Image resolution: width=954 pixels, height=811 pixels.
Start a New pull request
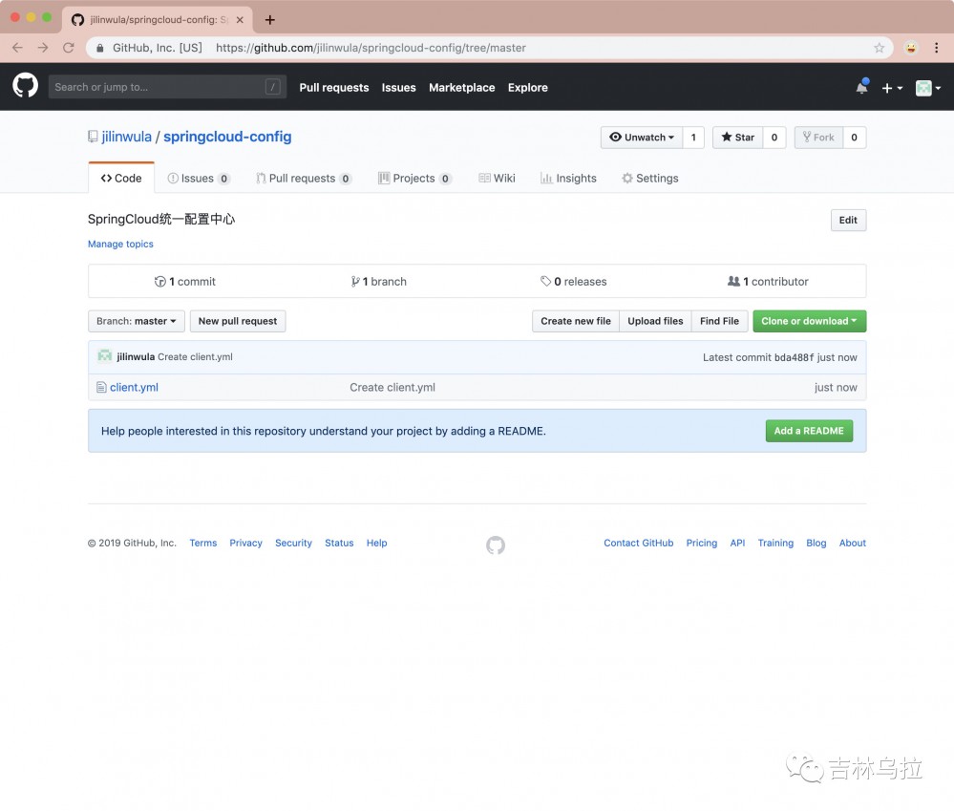pyautogui.click(x=238, y=321)
